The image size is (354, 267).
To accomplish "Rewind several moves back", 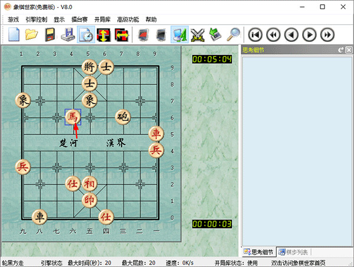I will [273, 35].
